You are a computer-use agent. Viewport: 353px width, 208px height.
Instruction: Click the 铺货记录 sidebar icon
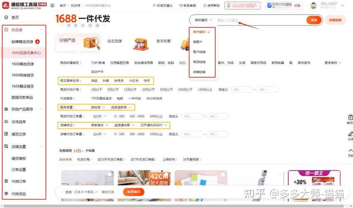(x=6, y=134)
